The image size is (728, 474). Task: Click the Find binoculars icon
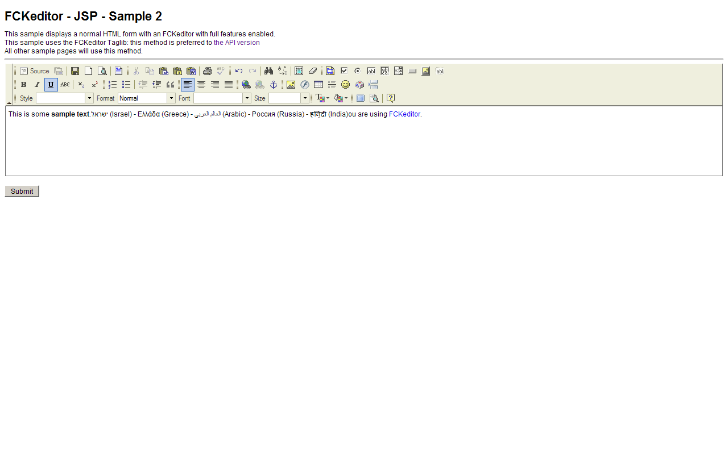click(269, 71)
